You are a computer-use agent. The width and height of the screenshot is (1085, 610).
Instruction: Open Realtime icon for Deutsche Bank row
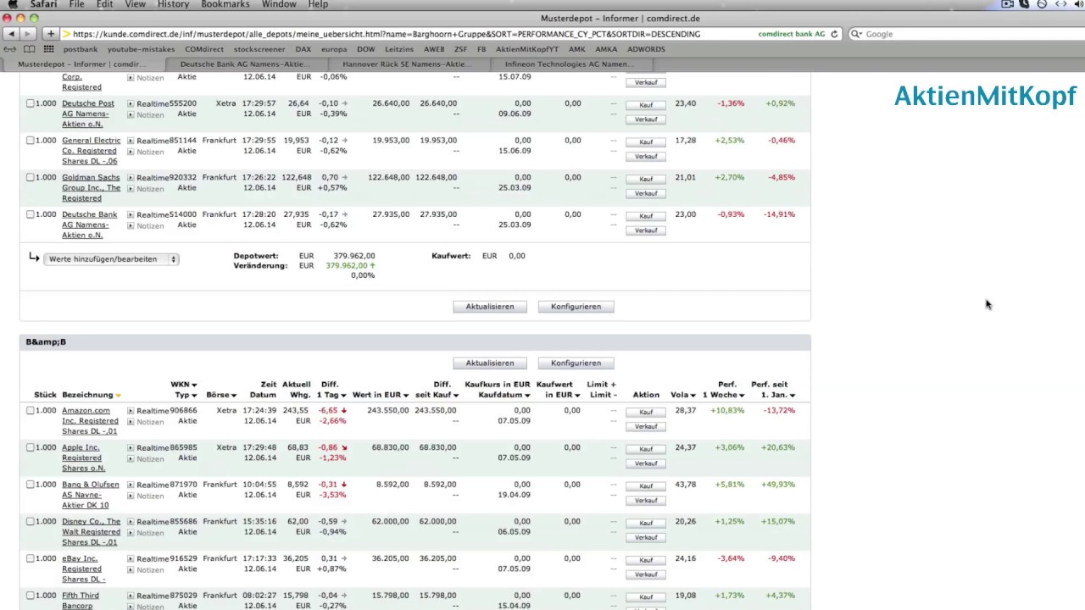point(131,215)
